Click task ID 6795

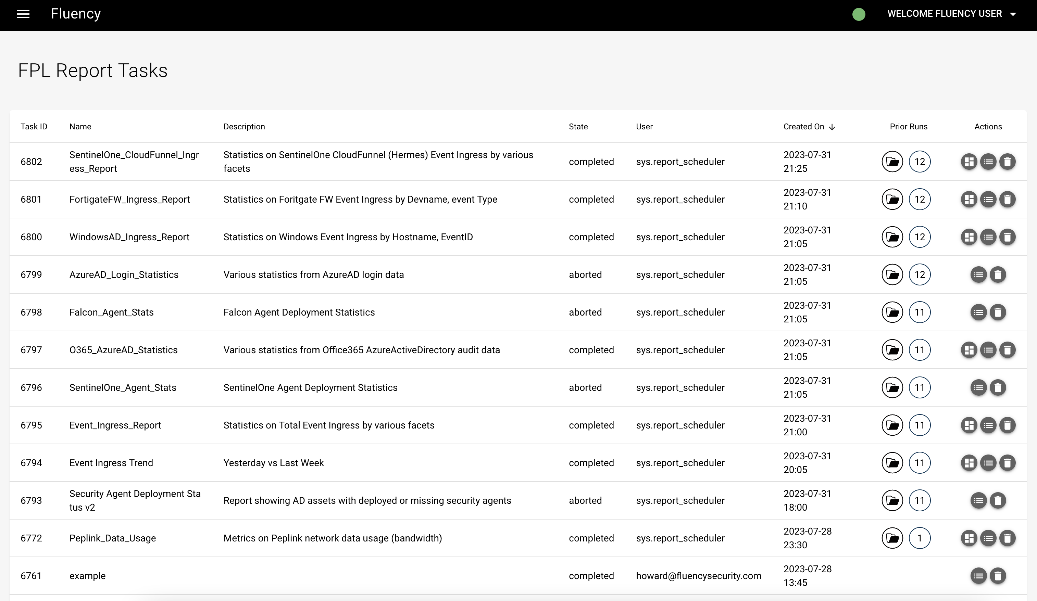tap(31, 425)
